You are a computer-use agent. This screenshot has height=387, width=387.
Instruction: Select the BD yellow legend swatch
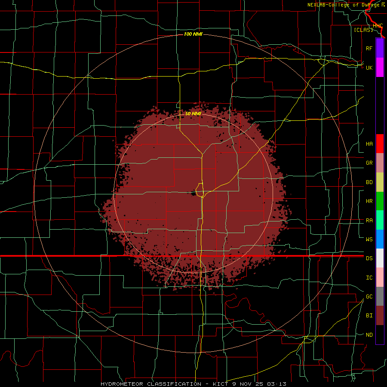[380, 182]
